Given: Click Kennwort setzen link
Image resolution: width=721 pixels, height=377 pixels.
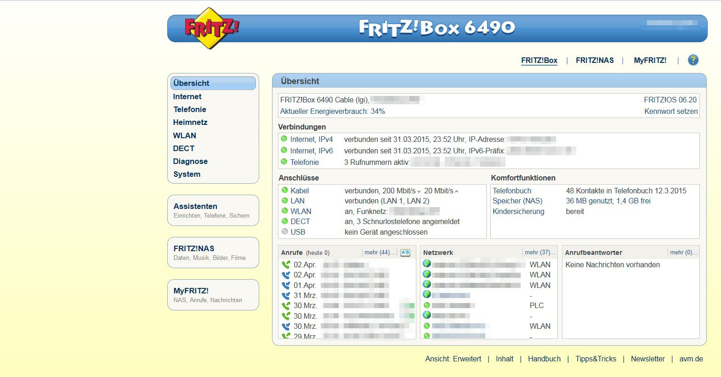Looking at the screenshot, I should pyautogui.click(x=671, y=111).
